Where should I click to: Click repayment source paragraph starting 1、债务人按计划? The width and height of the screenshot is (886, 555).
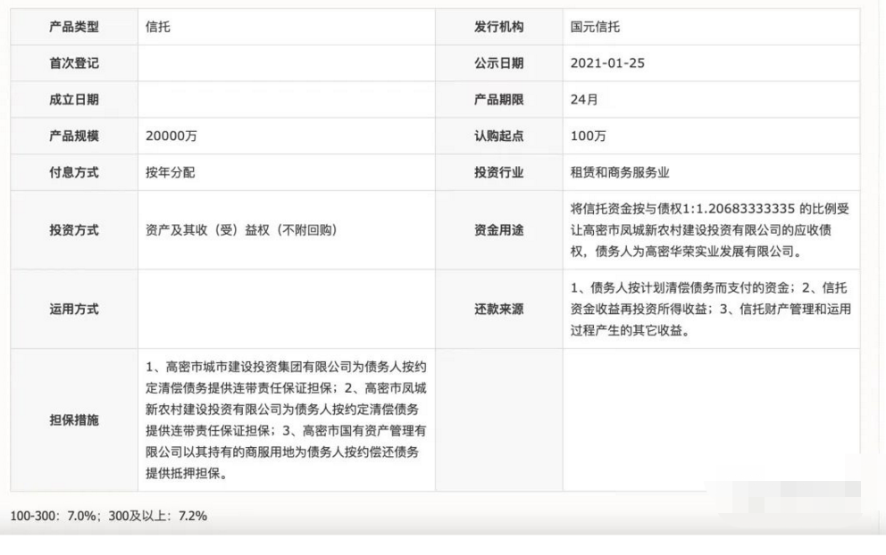point(710,309)
